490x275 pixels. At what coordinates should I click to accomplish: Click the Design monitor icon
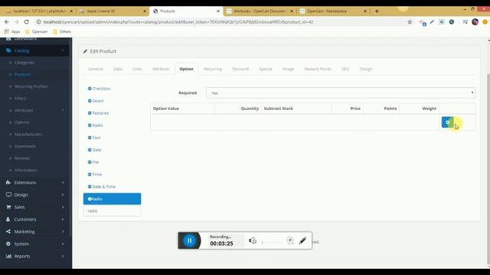pyautogui.click(x=8, y=195)
